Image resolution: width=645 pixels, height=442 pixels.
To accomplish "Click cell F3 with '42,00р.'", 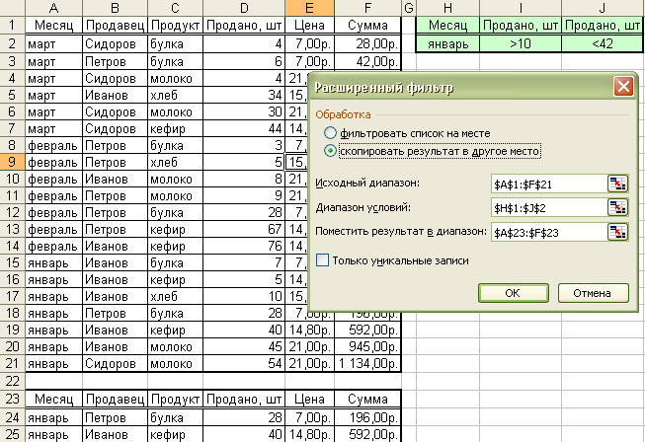I will coord(367,61).
